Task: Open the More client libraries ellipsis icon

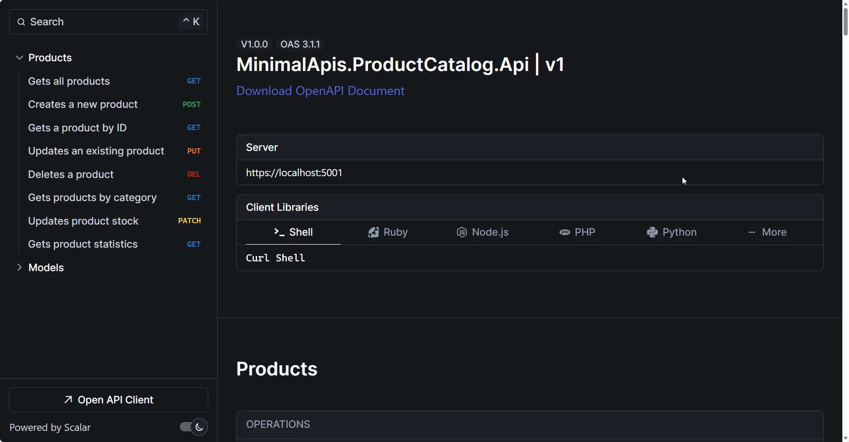Action: coord(751,232)
